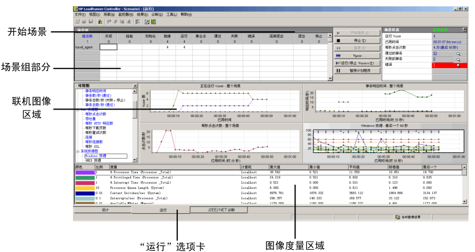Select 吞吐量 in graph tree
Image resolution: width=475 pixels, height=252 pixels.
point(90,119)
